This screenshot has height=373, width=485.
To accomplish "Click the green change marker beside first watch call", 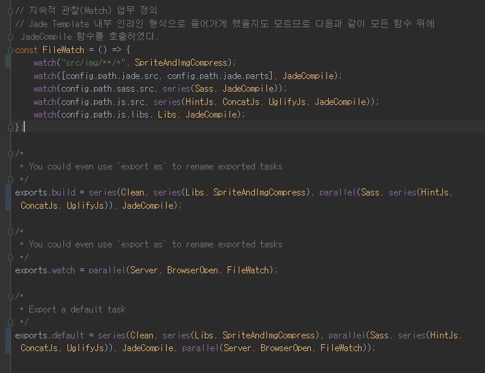I will click(x=7, y=62).
